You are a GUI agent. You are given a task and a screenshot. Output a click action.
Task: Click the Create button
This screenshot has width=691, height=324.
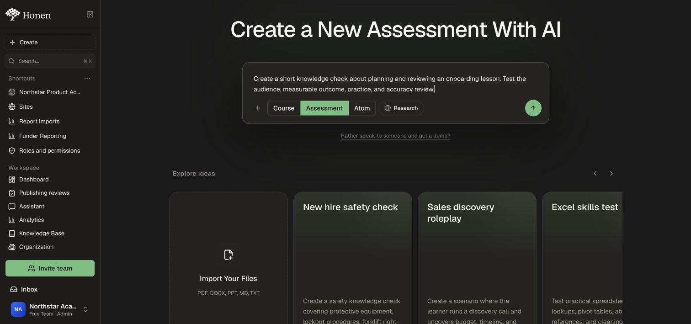(x=50, y=42)
